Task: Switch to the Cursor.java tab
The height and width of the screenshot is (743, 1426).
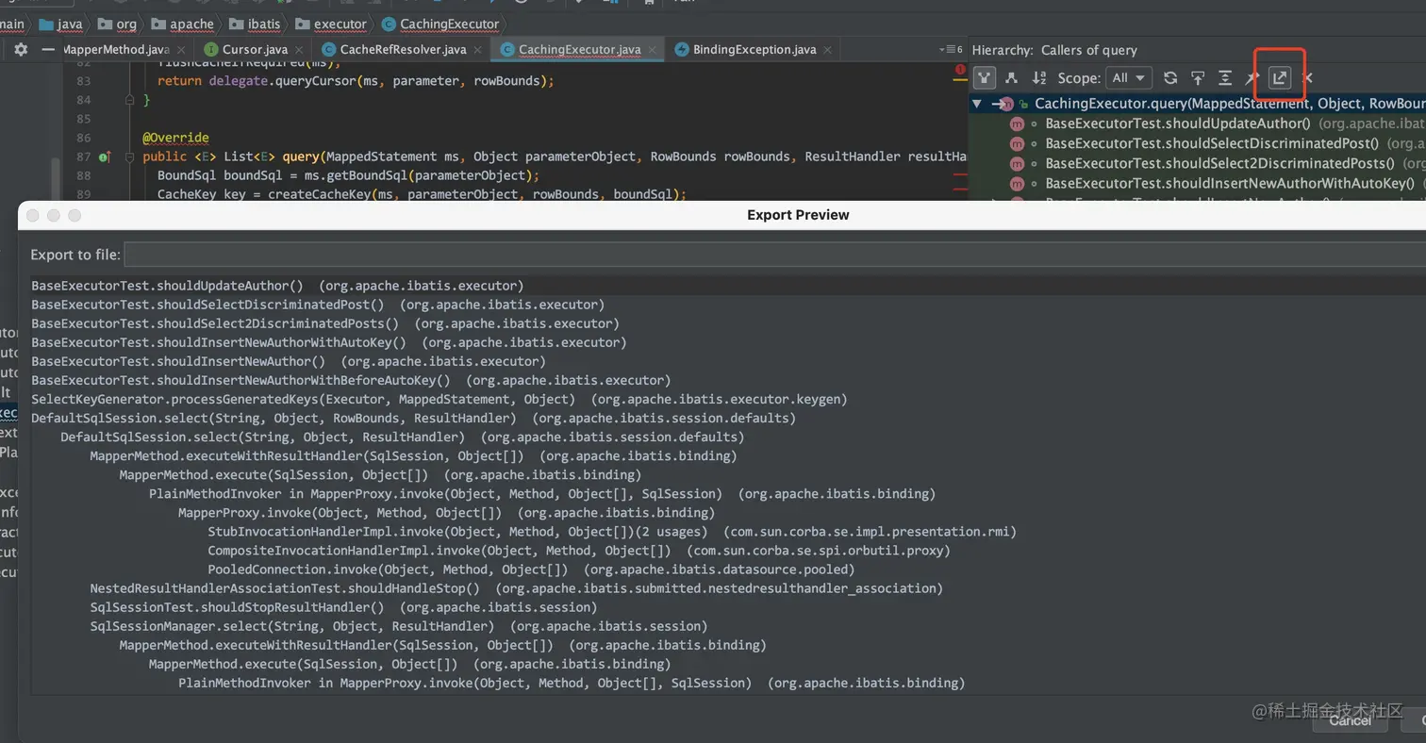Action: coord(255,49)
